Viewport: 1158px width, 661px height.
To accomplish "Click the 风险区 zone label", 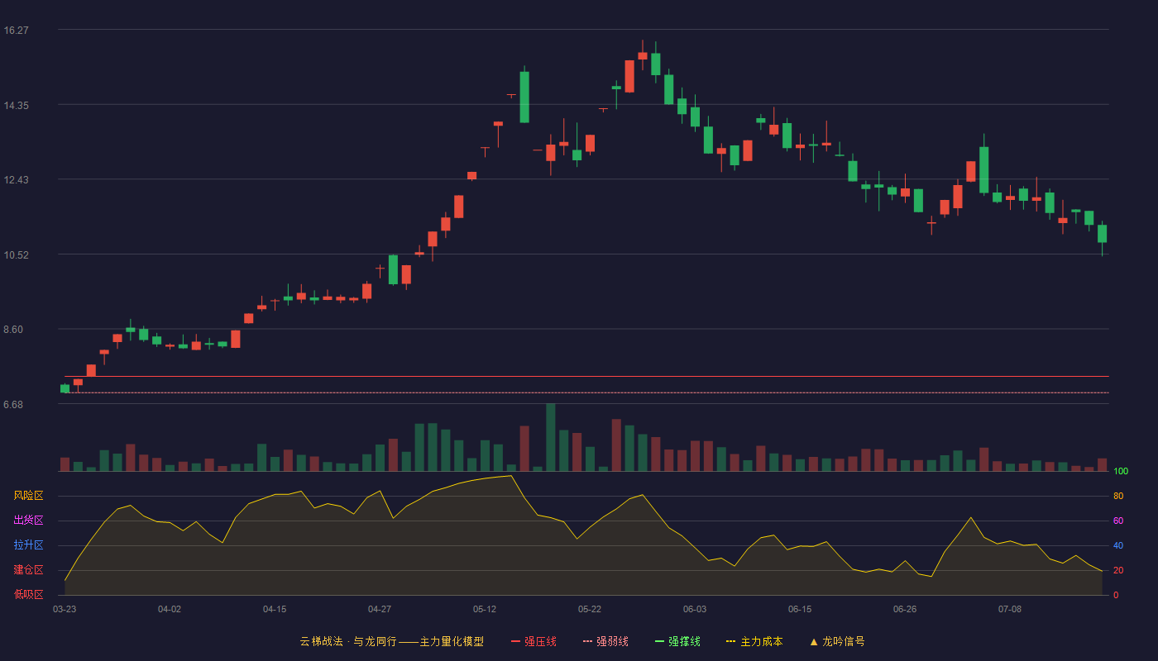I will tap(28, 496).
